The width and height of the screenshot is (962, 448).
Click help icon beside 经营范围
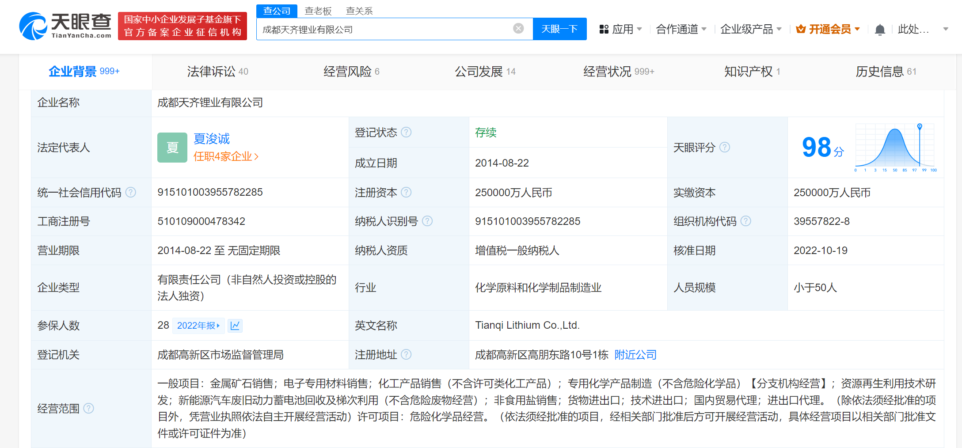[89, 408]
